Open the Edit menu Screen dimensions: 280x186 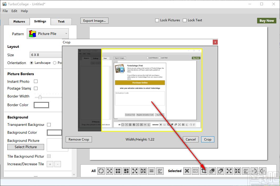click(x=14, y=11)
